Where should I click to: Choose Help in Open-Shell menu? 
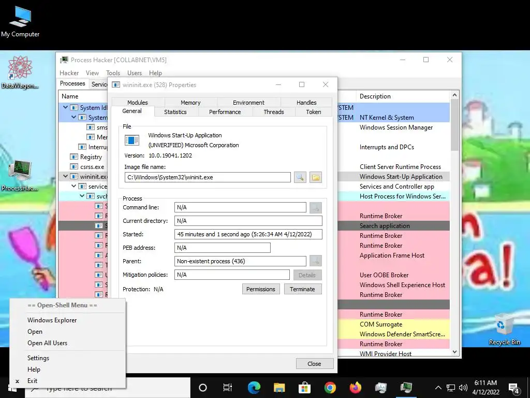(x=34, y=369)
